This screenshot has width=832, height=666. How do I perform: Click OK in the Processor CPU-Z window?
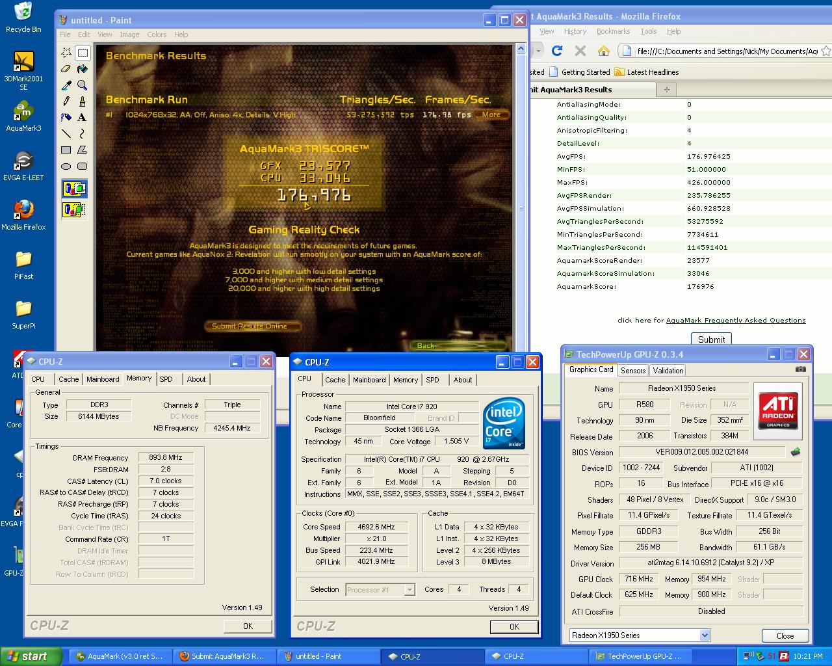pyautogui.click(x=514, y=626)
